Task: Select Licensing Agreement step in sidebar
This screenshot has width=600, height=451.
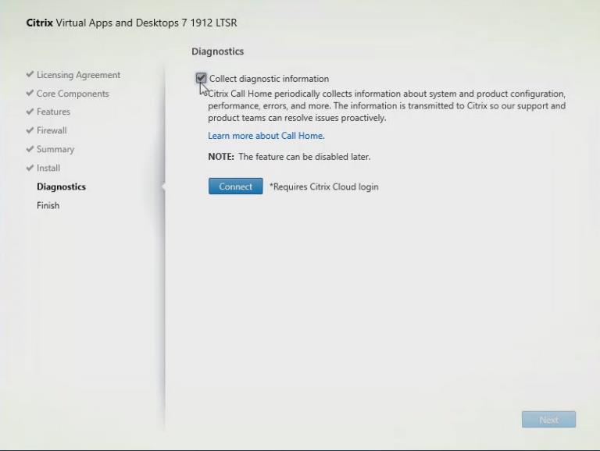Action: [78, 75]
